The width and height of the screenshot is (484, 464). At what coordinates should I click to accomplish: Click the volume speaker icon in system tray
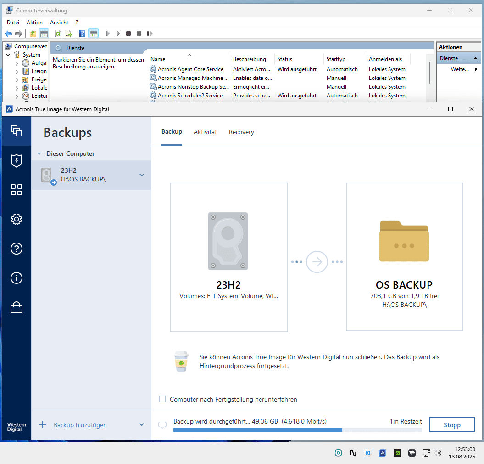click(x=437, y=453)
